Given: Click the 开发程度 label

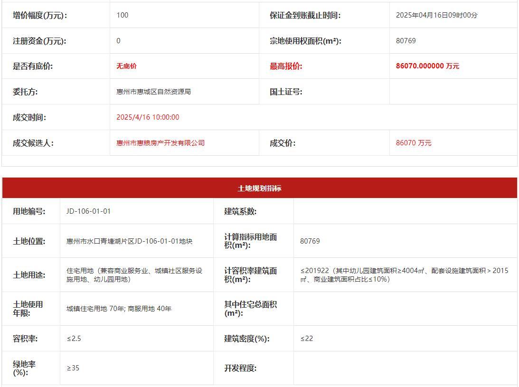Looking at the screenshot, I should 240,368.
